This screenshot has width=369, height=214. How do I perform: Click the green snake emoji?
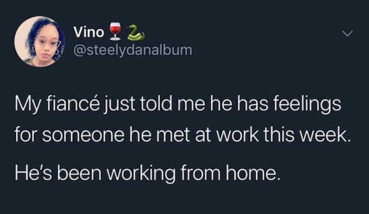(x=132, y=31)
